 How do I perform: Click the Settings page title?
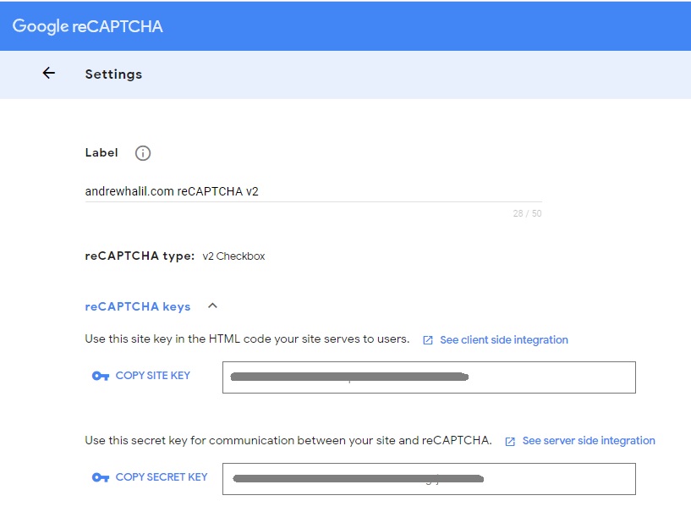(113, 74)
